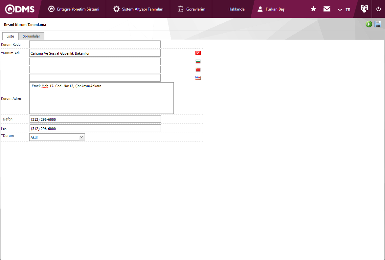Viewport: 385px width, 260px height.
Task: Open favorites with the star icon
Action: (x=313, y=9)
